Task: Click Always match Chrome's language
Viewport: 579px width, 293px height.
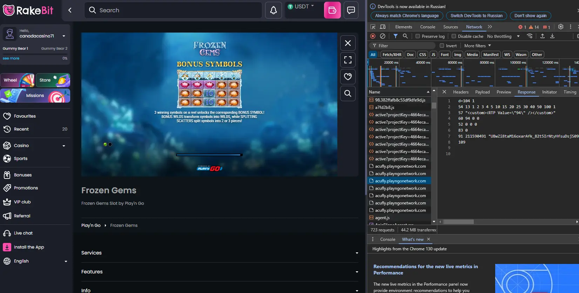Action: tap(407, 16)
